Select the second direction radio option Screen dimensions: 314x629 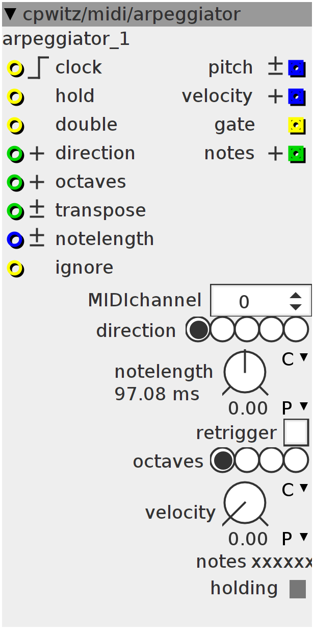222,329
